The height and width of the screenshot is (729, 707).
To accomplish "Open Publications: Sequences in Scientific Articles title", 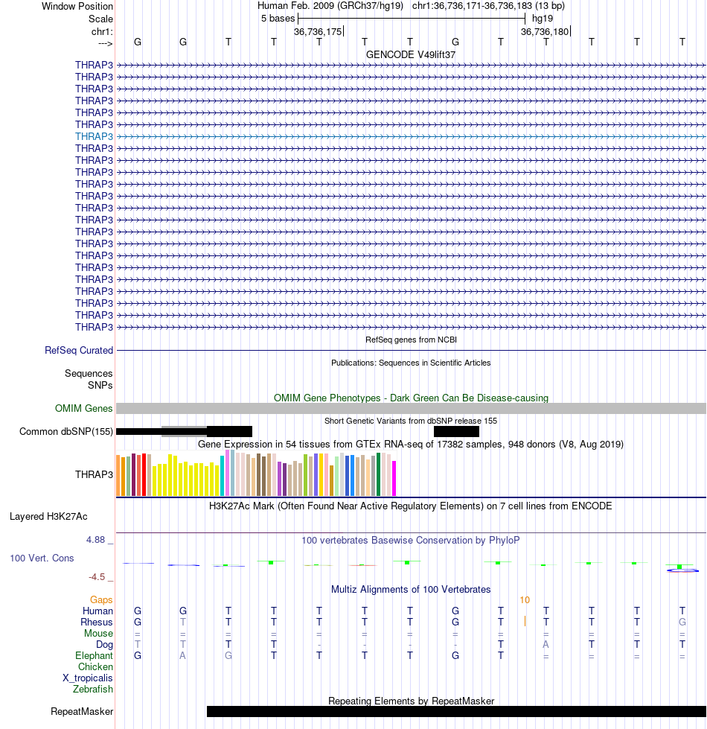I will (x=411, y=363).
